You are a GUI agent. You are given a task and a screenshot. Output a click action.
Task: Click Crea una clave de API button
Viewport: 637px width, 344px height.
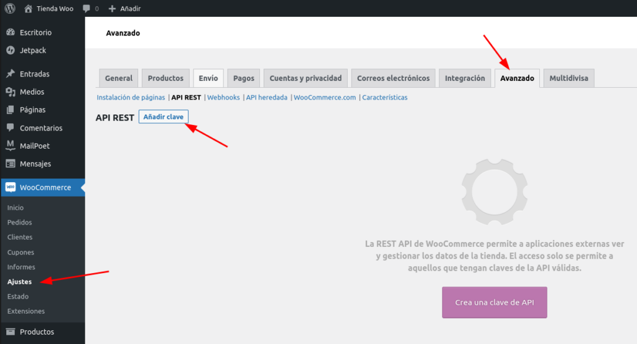pyautogui.click(x=495, y=302)
